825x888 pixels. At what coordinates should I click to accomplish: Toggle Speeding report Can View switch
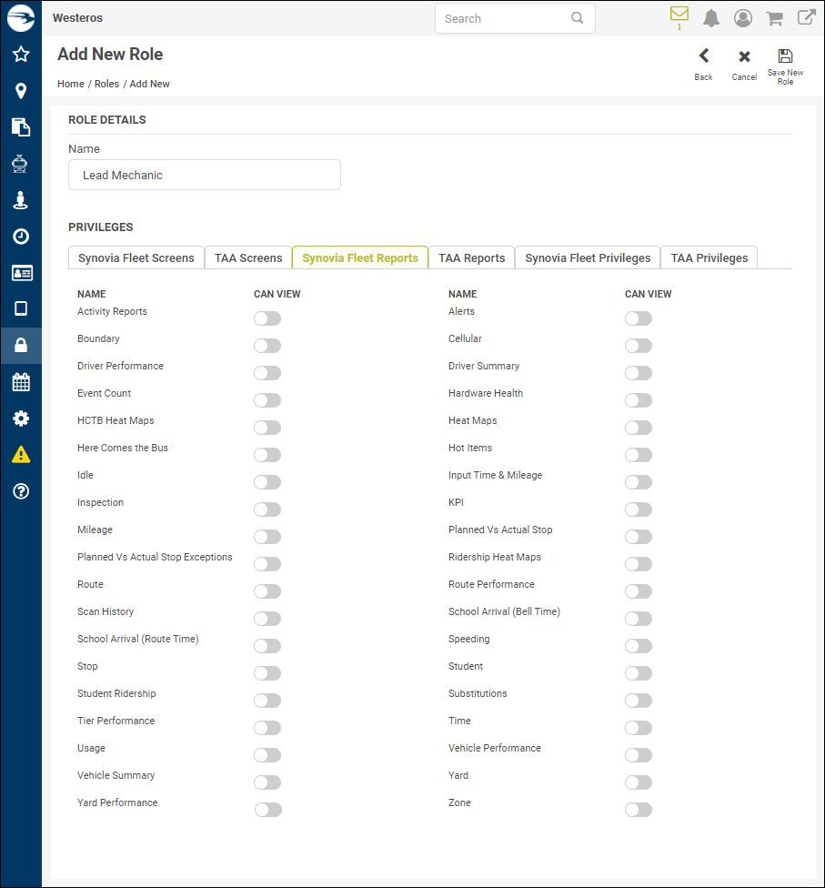pos(639,646)
